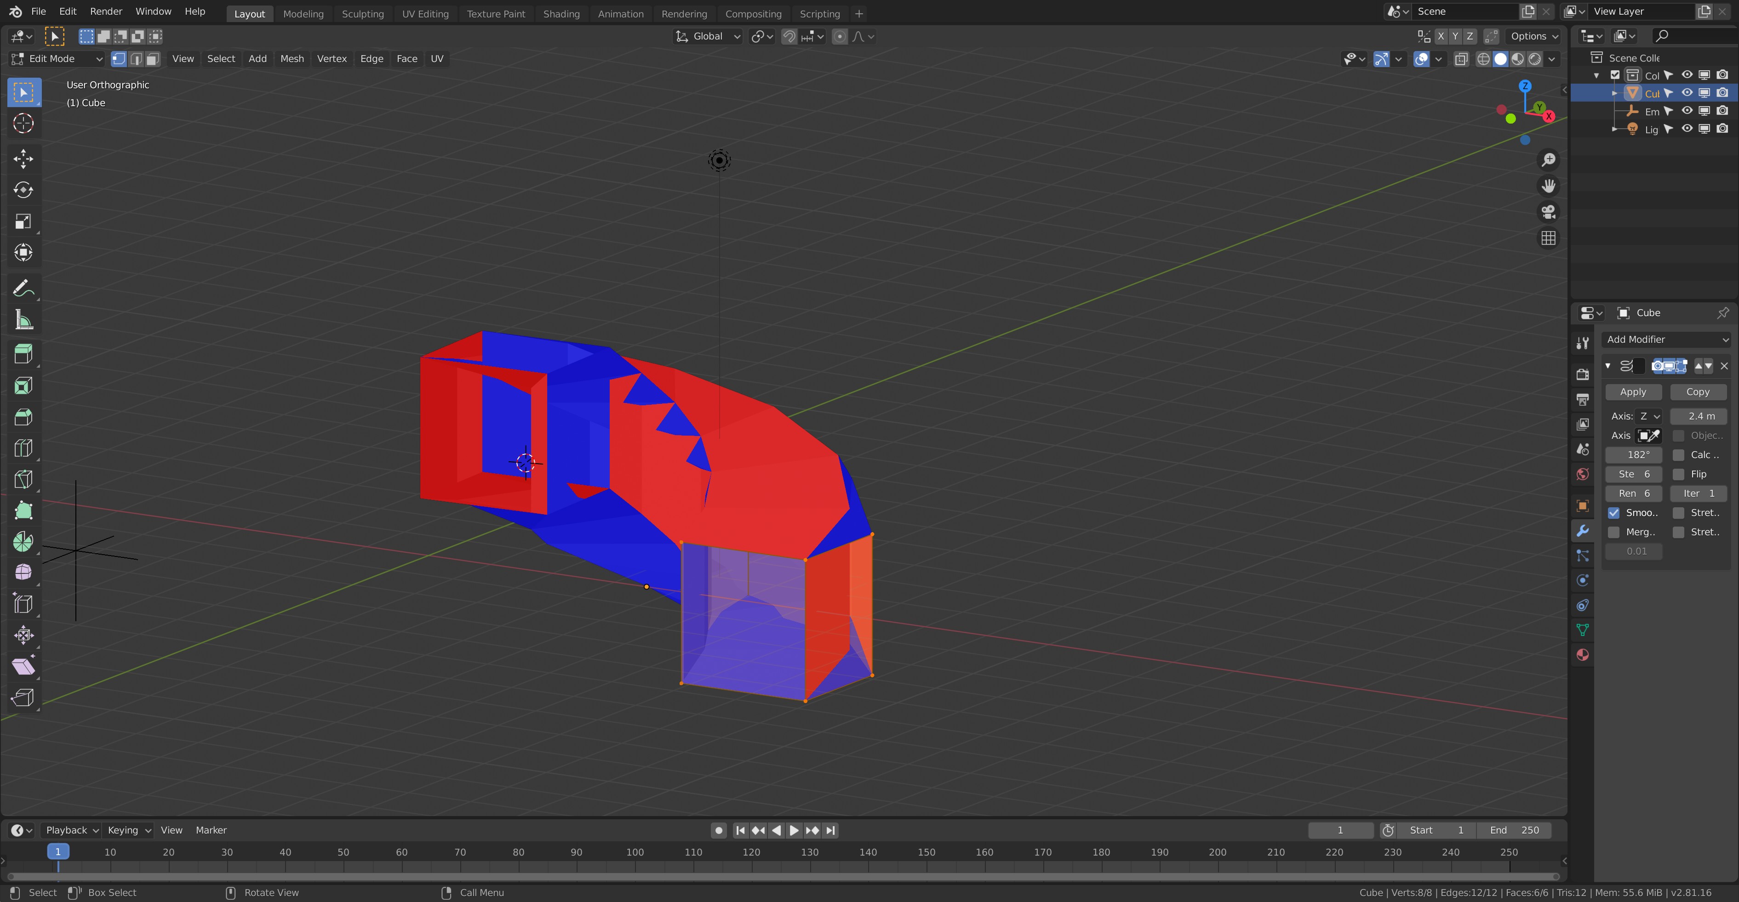Hide the Lig light in the outliner

click(x=1687, y=129)
